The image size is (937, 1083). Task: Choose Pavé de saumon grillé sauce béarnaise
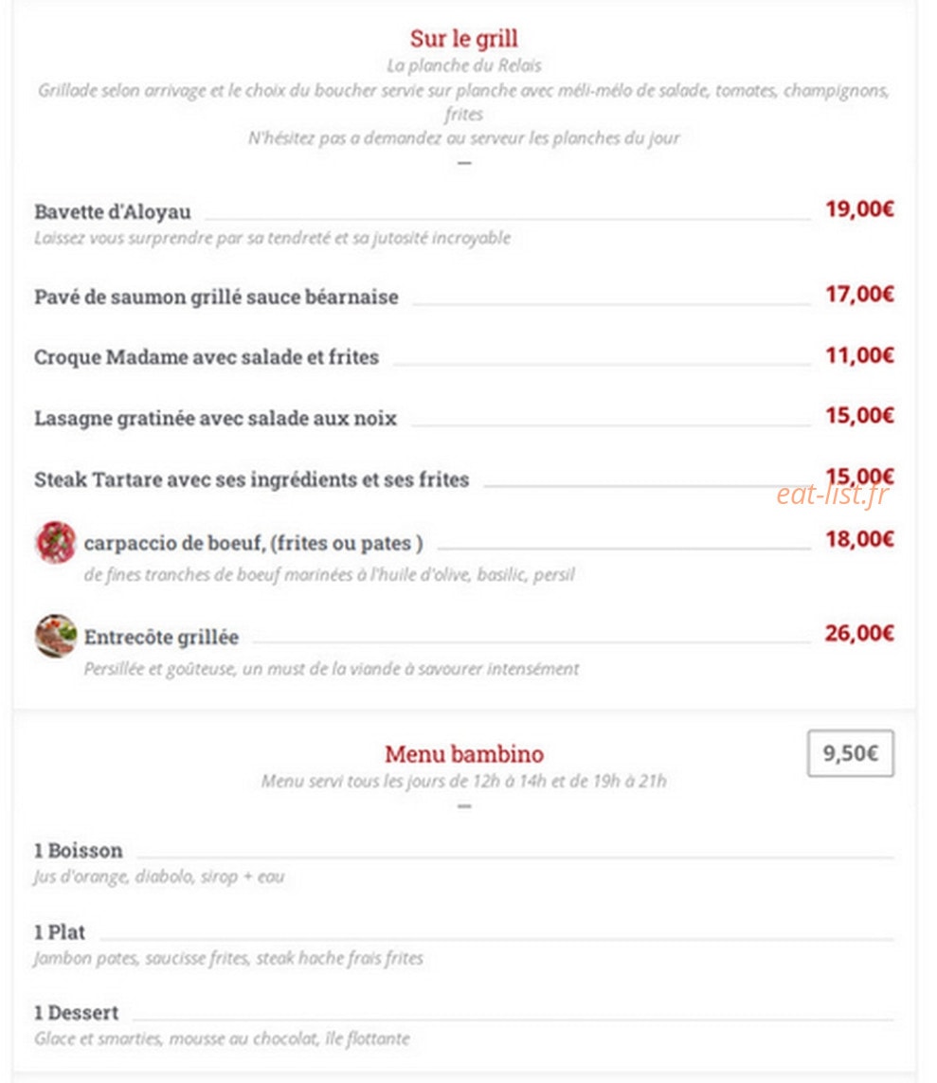coord(216,297)
